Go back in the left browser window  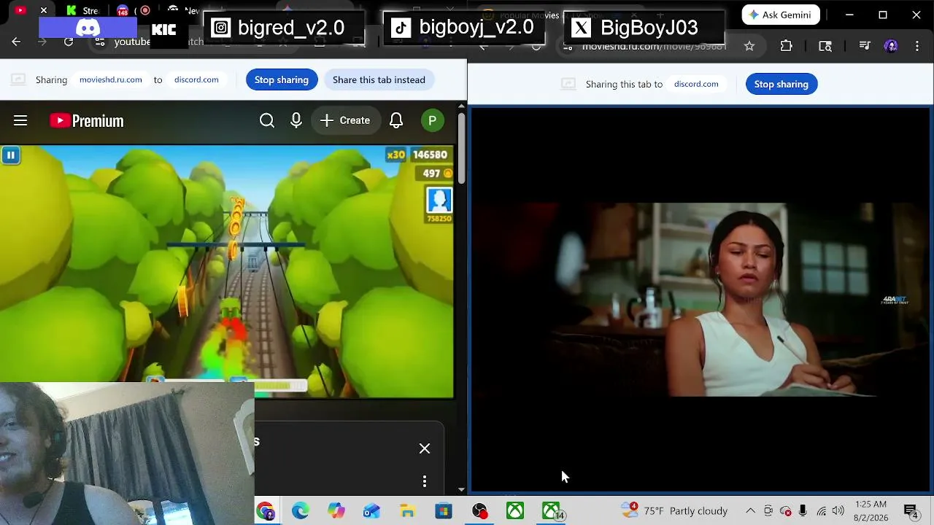tap(16, 42)
